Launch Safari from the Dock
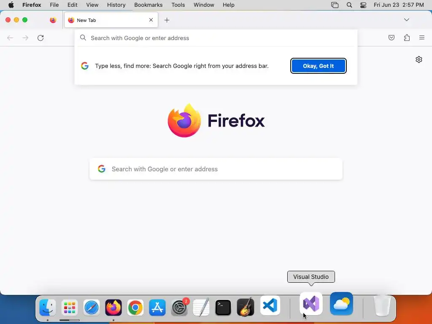Viewport: 432px width, 324px height. pos(92,308)
